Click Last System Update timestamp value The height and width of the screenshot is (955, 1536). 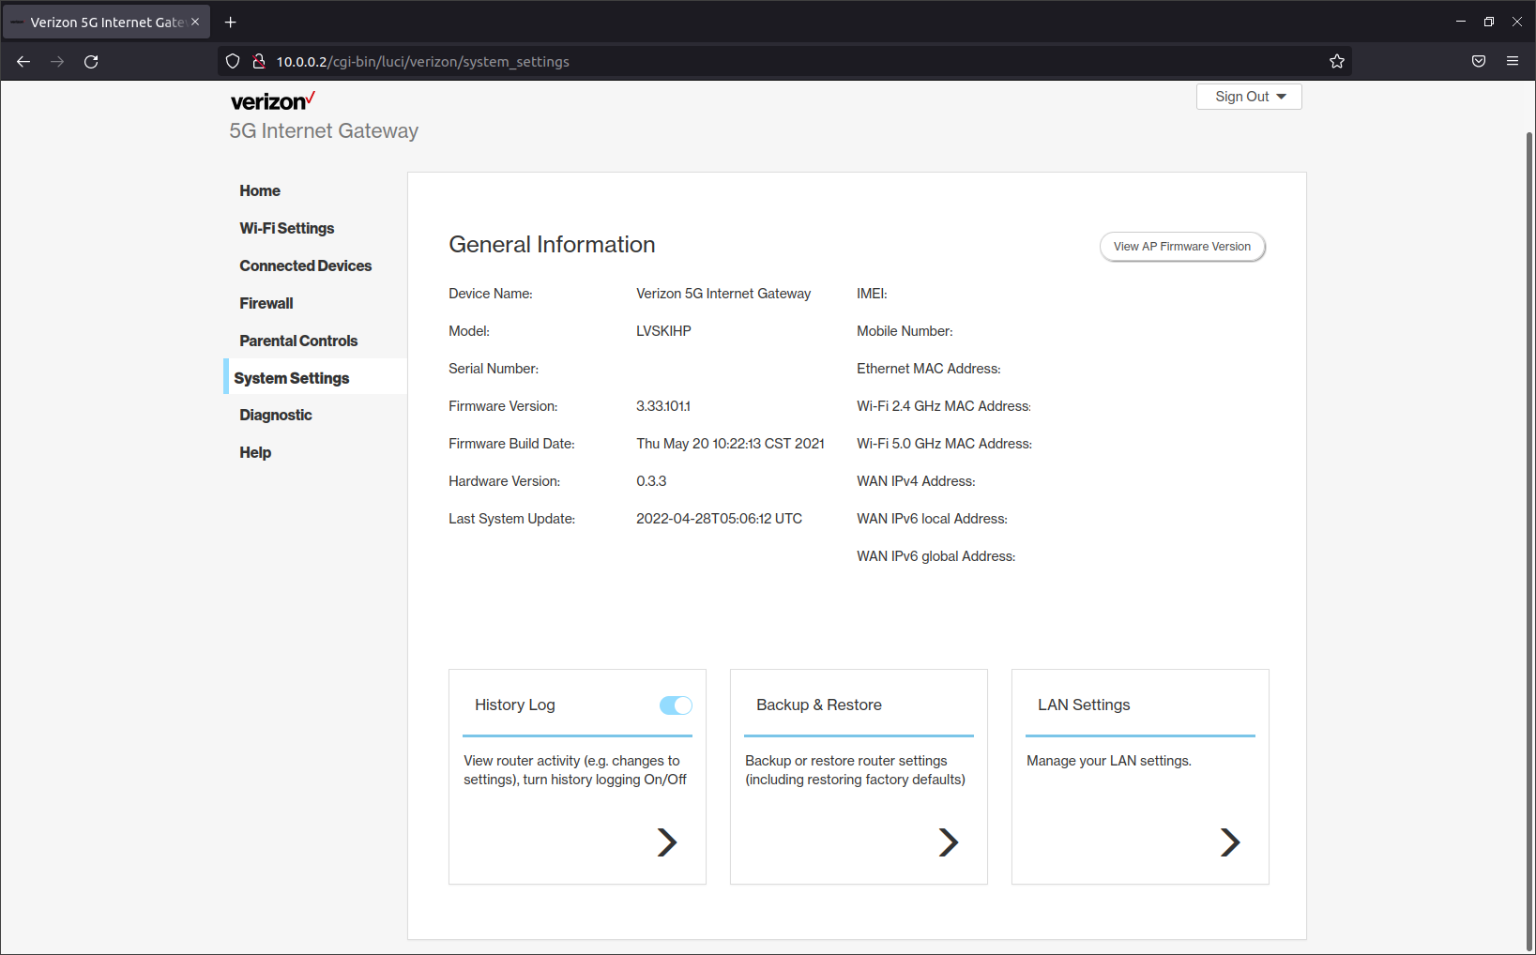719,519
